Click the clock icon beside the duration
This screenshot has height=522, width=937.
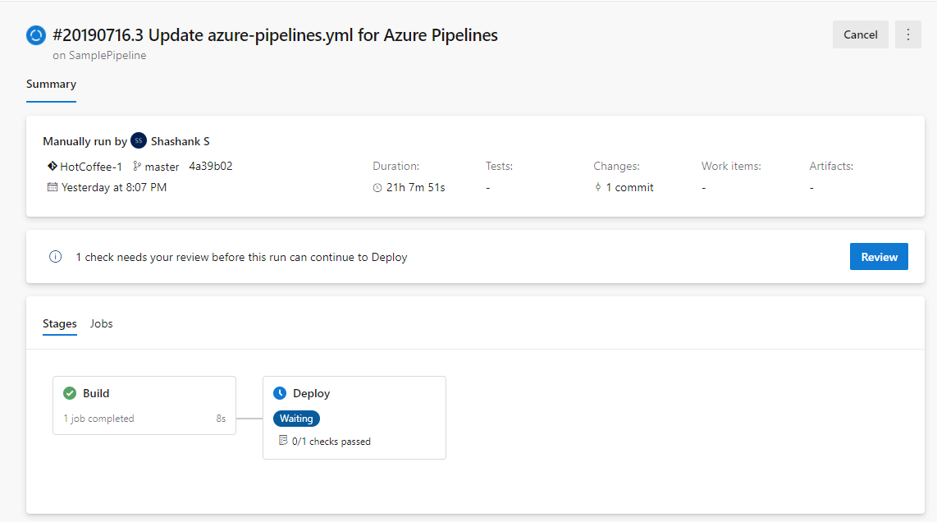pyautogui.click(x=377, y=187)
